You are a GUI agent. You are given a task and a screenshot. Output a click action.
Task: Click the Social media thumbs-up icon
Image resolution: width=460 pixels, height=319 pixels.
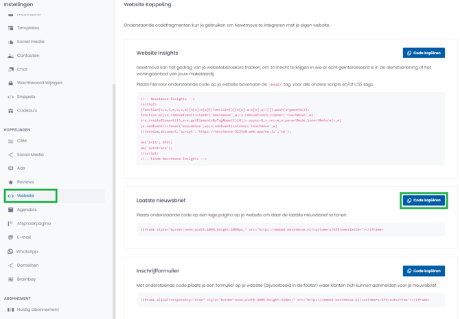click(x=10, y=42)
